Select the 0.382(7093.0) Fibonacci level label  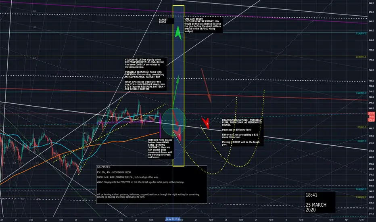[361, 93]
